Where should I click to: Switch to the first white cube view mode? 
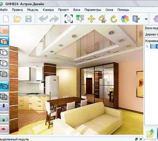point(4,52)
